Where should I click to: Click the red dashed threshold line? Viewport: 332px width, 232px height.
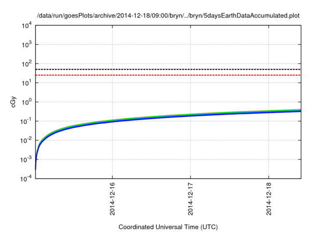point(168,75)
